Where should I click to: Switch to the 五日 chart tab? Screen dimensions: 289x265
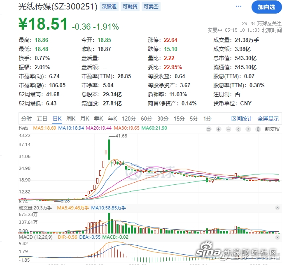[x=42, y=119]
